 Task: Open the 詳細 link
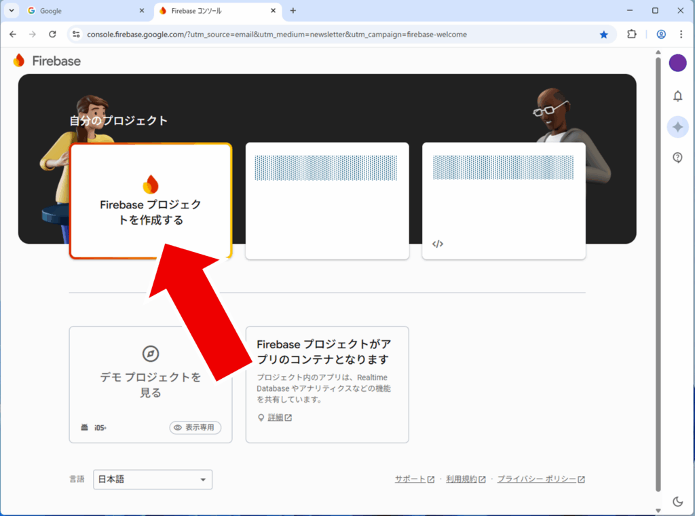[279, 418]
